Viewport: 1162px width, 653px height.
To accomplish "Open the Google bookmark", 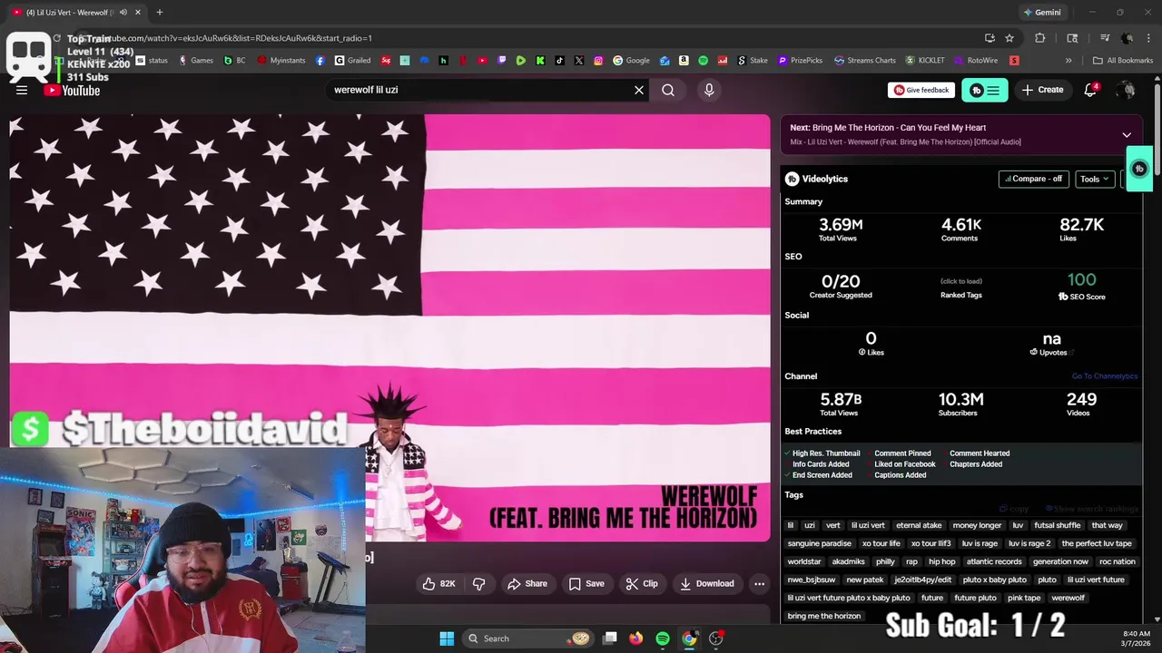I will click(x=631, y=61).
